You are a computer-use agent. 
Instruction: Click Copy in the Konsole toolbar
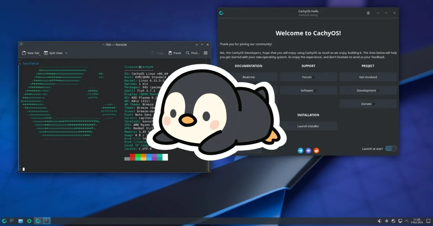[157, 53]
